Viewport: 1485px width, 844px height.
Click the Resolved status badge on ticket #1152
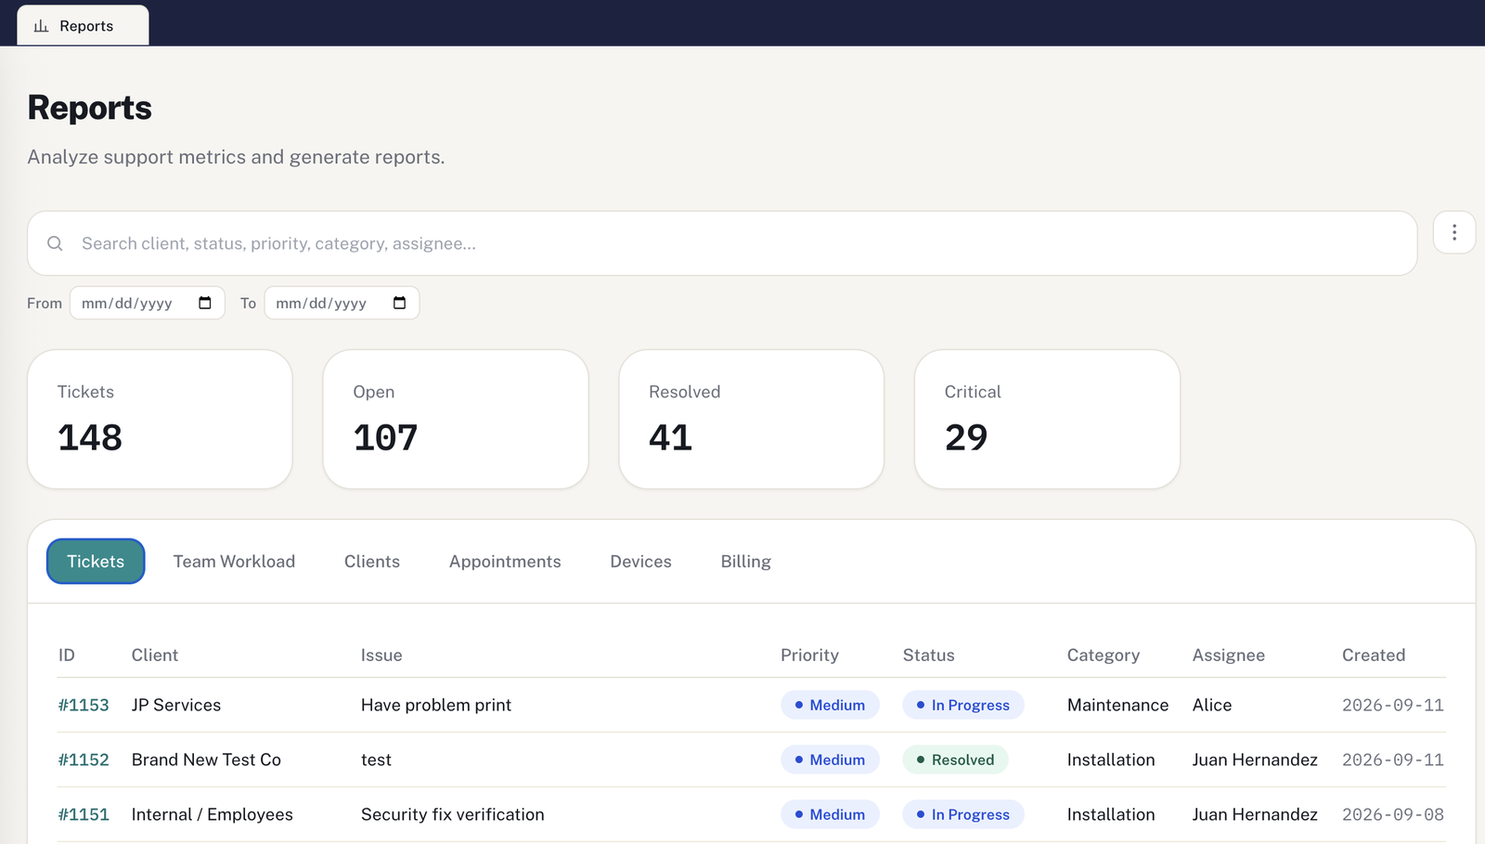coord(955,760)
